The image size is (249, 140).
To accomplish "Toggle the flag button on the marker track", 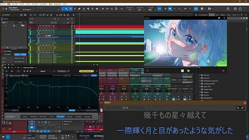I will (x=72, y=19).
